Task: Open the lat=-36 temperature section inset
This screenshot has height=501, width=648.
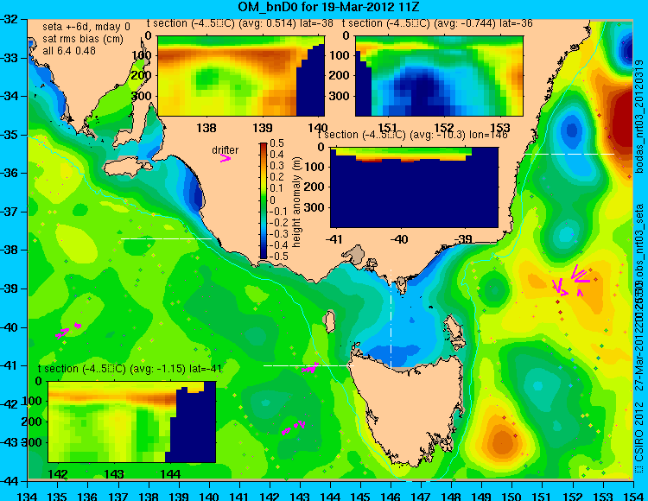Action: click(x=439, y=76)
